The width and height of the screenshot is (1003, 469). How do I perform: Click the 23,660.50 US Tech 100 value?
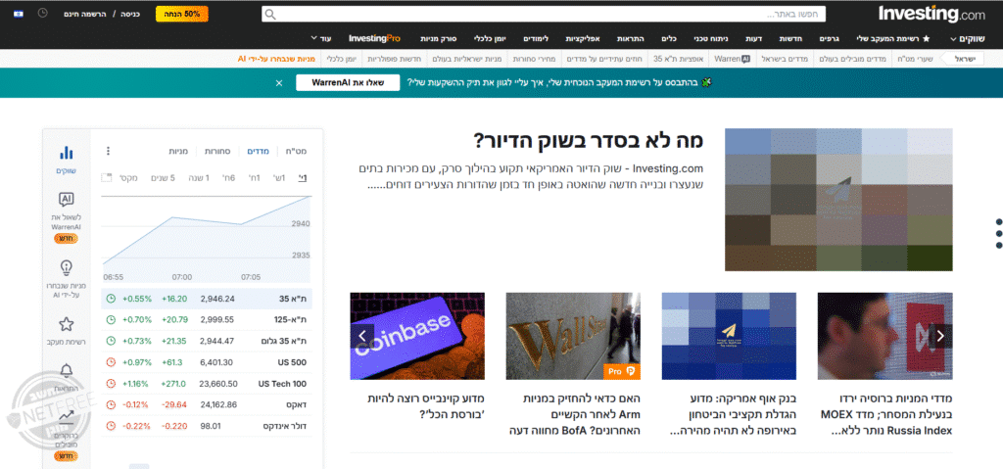(218, 384)
